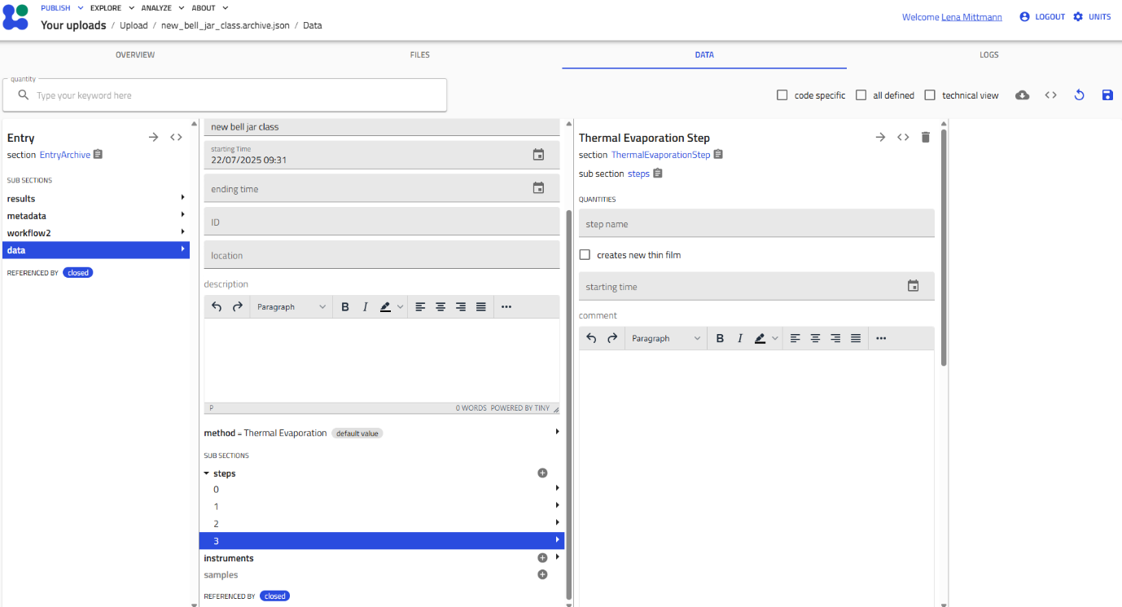The height and width of the screenshot is (607, 1122).
Task: Enable the code specific checkbox
Action: click(x=782, y=95)
